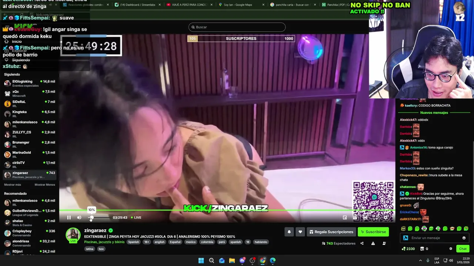Open ciriloTV channel in sidebar
The height and width of the screenshot is (266, 474).
[30, 165]
